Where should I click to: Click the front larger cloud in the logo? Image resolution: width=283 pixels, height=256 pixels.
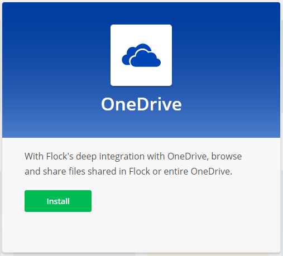[146, 59]
